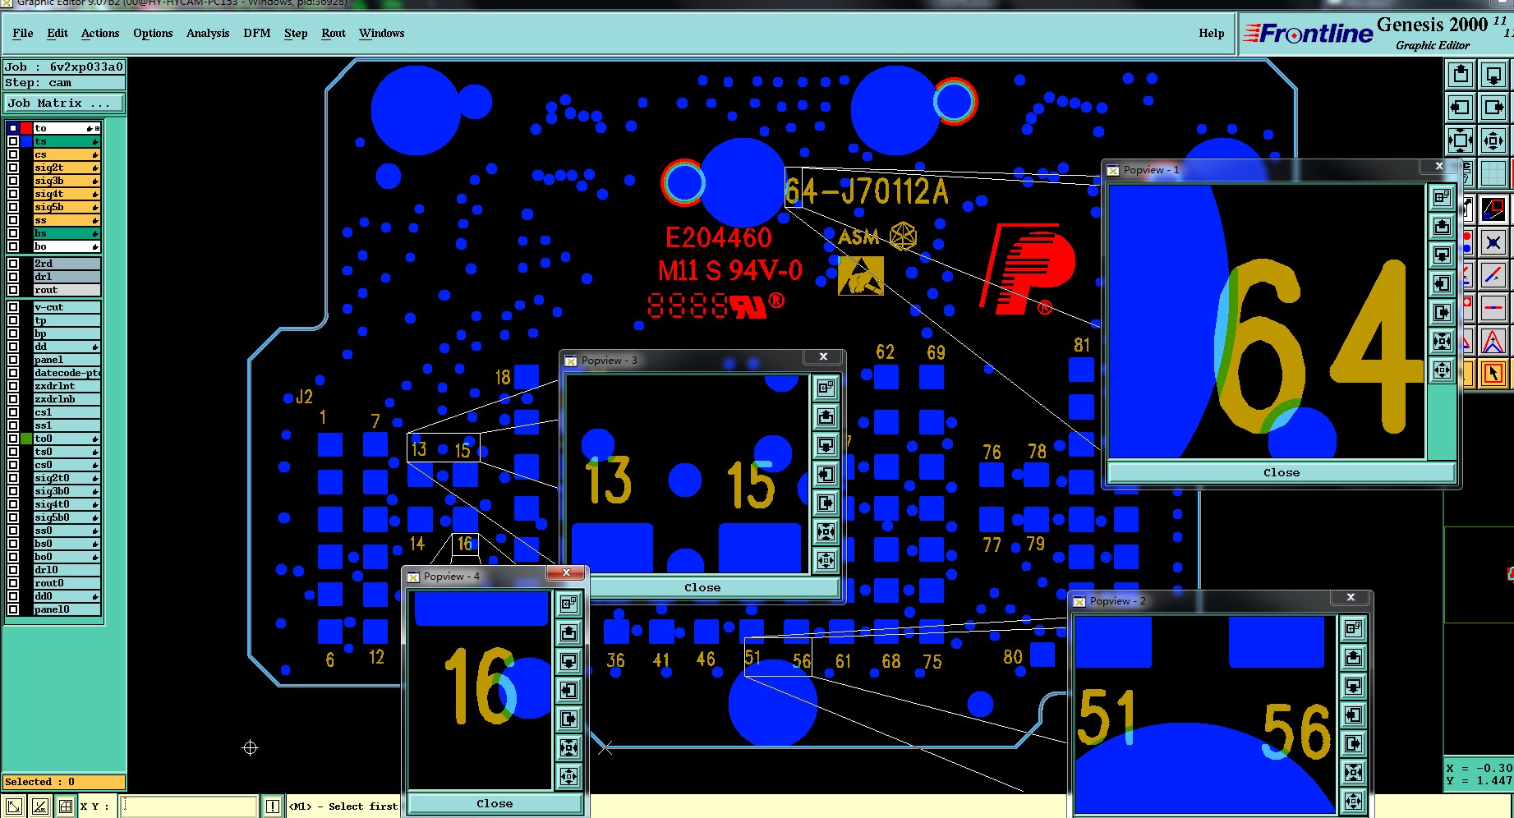1514x818 pixels.
Task: Click the X Y coordinate input field
Action: pos(189,807)
